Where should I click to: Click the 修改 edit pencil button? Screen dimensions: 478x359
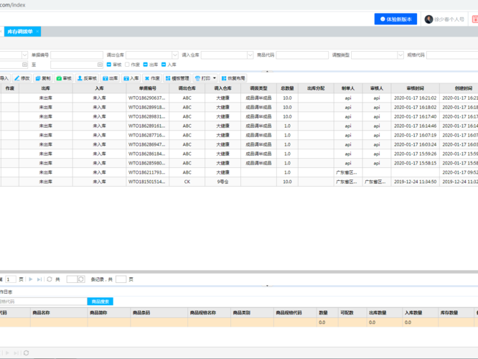coord(22,78)
